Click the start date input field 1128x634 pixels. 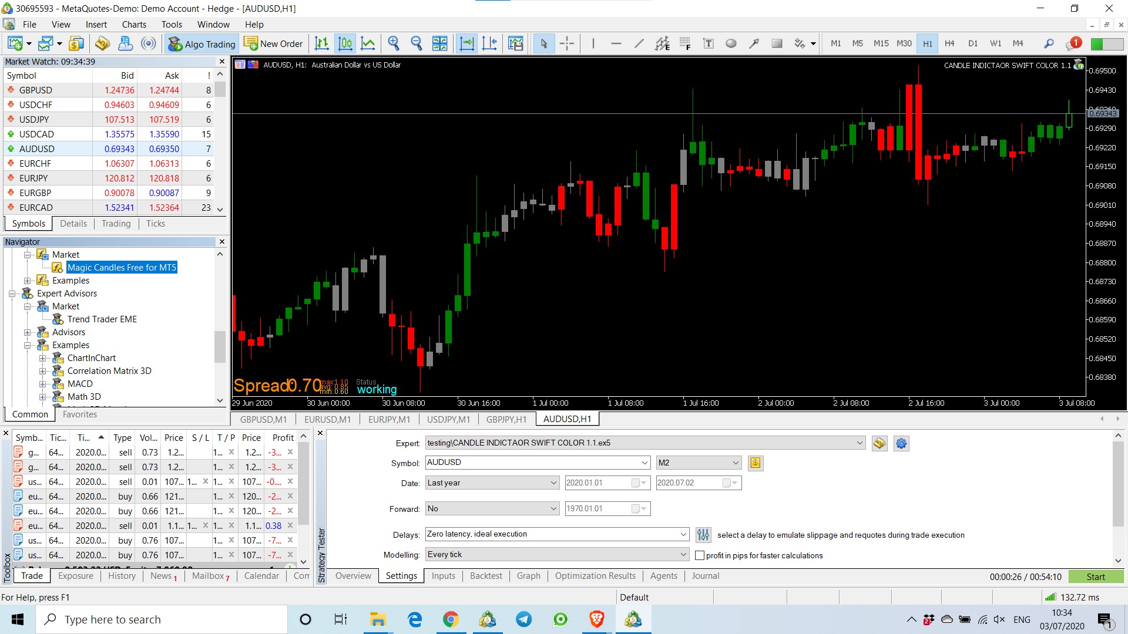(x=607, y=483)
